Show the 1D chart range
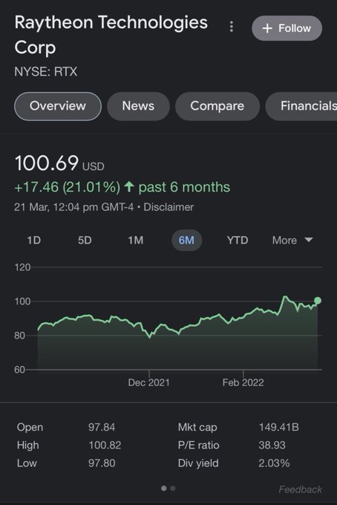The width and height of the screenshot is (337, 505). coord(34,241)
